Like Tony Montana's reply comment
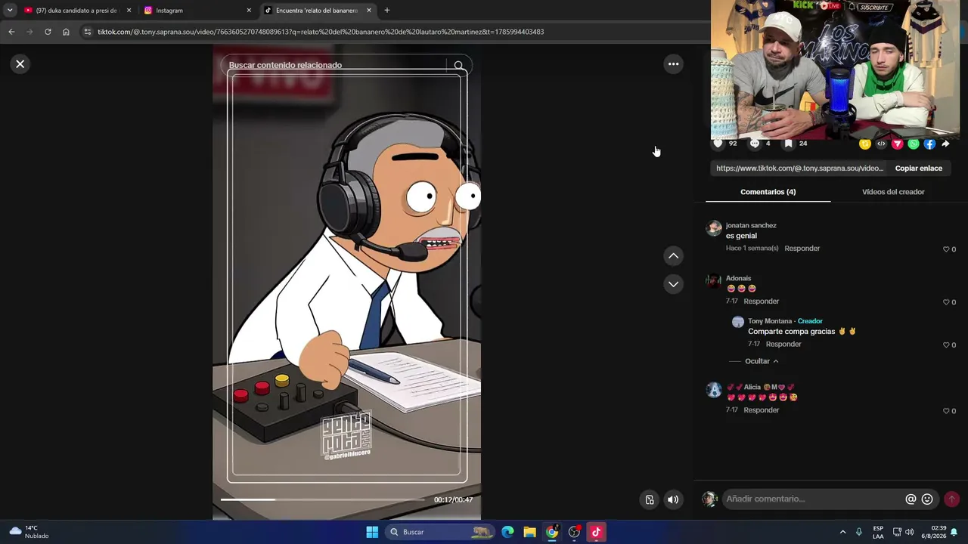This screenshot has height=544, width=968. (x=946, y=345)
